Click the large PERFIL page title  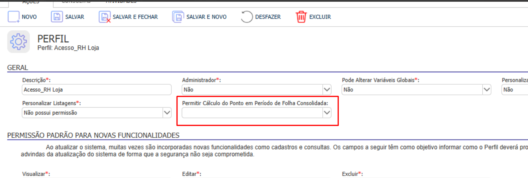coord(53,39)
